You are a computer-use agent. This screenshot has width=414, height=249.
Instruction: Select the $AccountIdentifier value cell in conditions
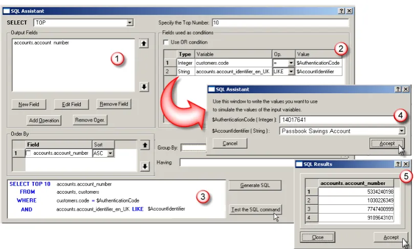[x=319, y=72]
